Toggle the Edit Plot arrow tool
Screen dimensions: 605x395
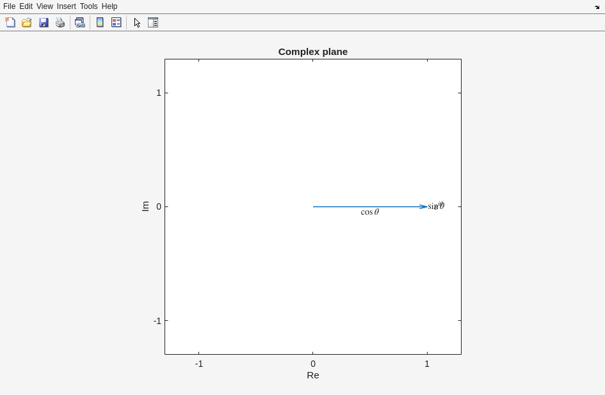(x=137, y=22)
